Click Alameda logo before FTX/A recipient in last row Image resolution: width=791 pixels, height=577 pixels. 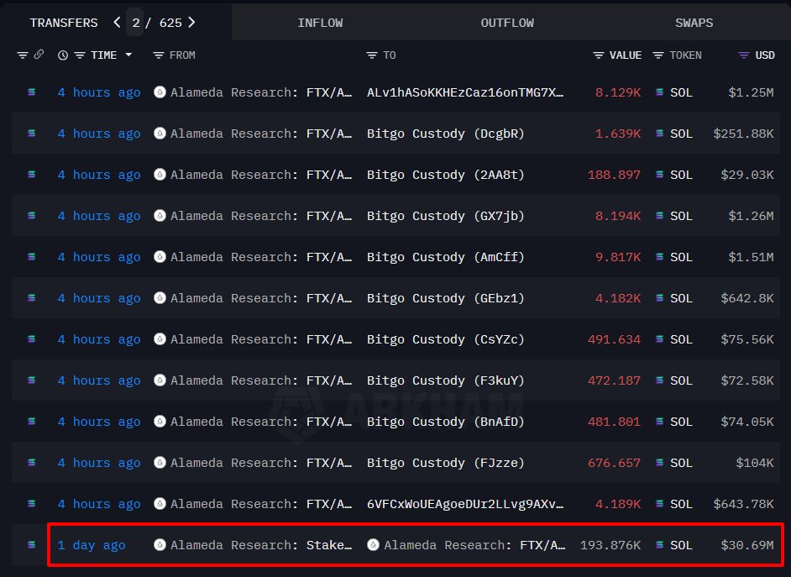(x=374, y=545)
